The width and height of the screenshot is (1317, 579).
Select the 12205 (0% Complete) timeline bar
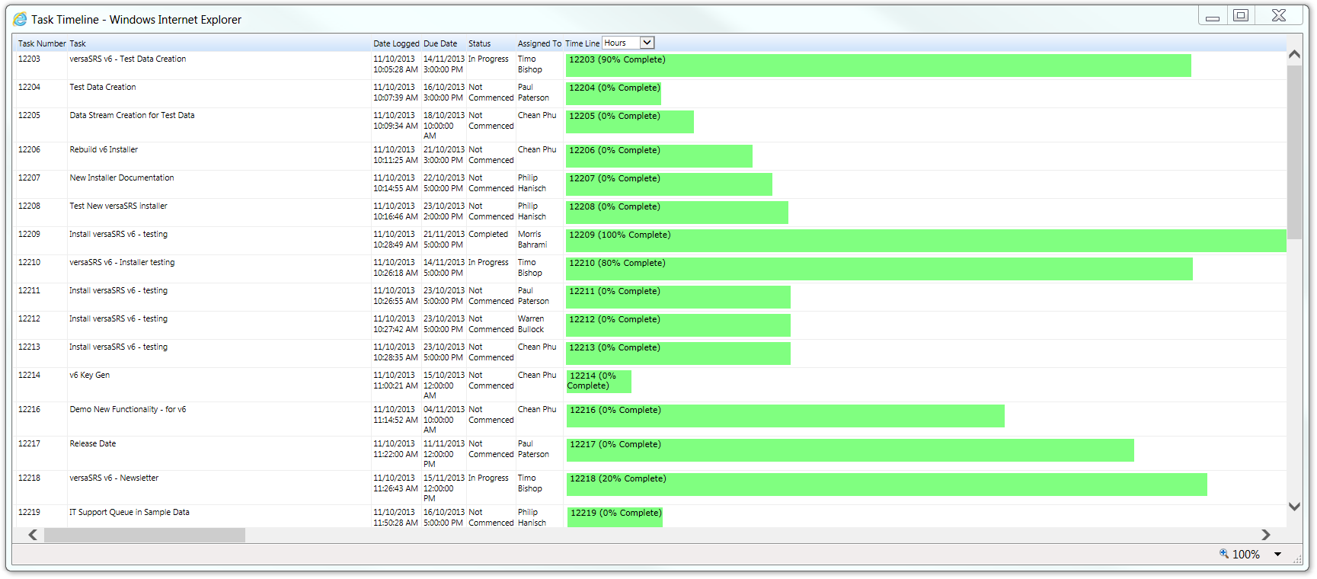click(630, 122)
